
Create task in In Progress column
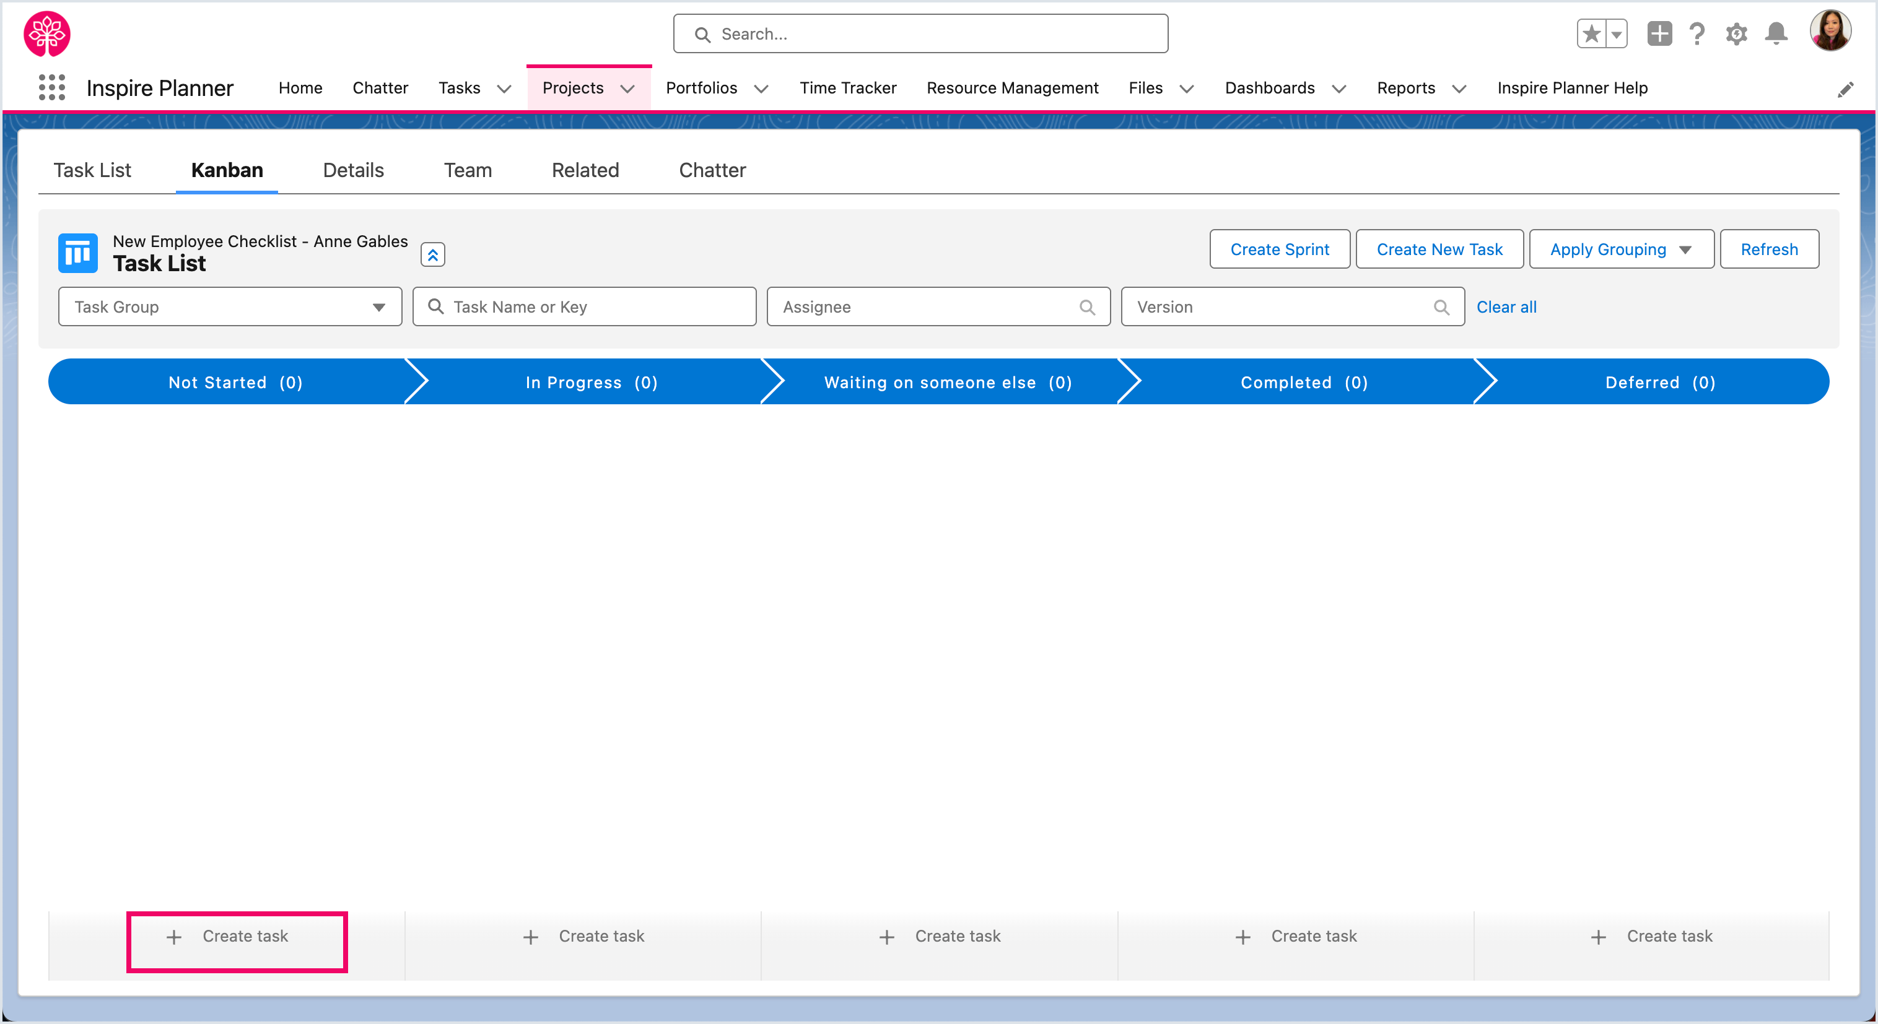click(x=583, y=937)
